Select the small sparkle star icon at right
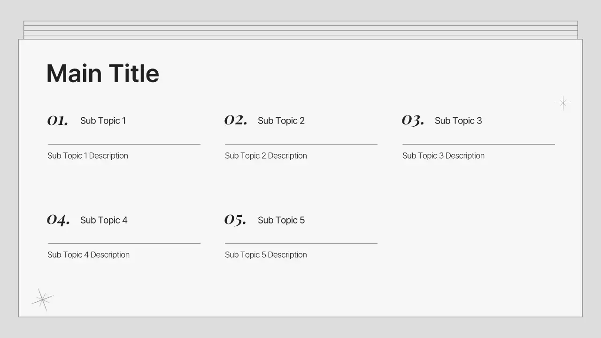This screenshot has width=601, height=338. pyautogui.click(x=562, y=103)
